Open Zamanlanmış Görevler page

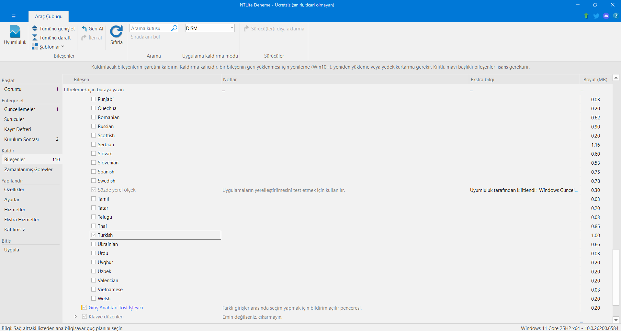pos(31,169)
